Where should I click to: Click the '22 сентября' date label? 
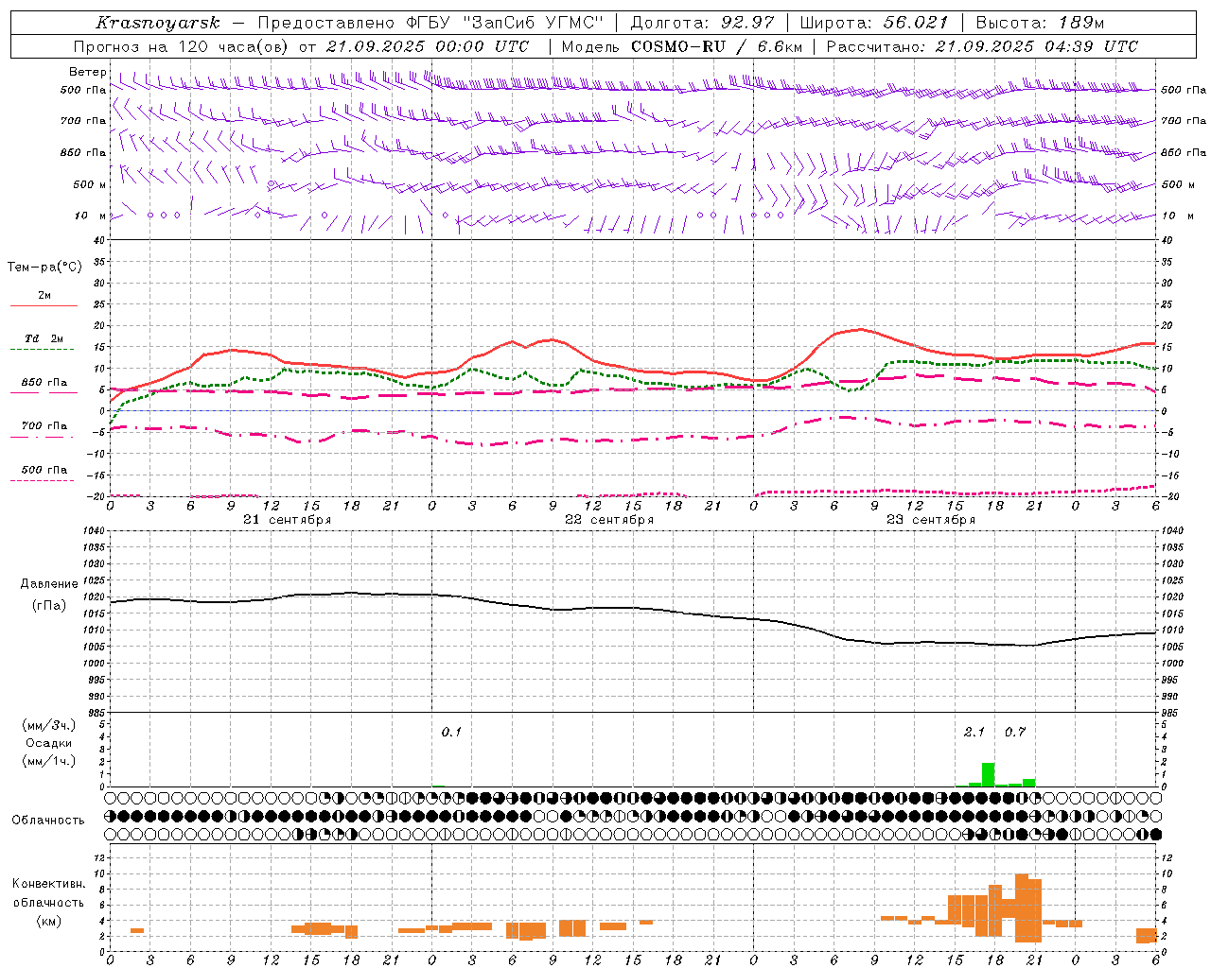[x=608, y=520]
